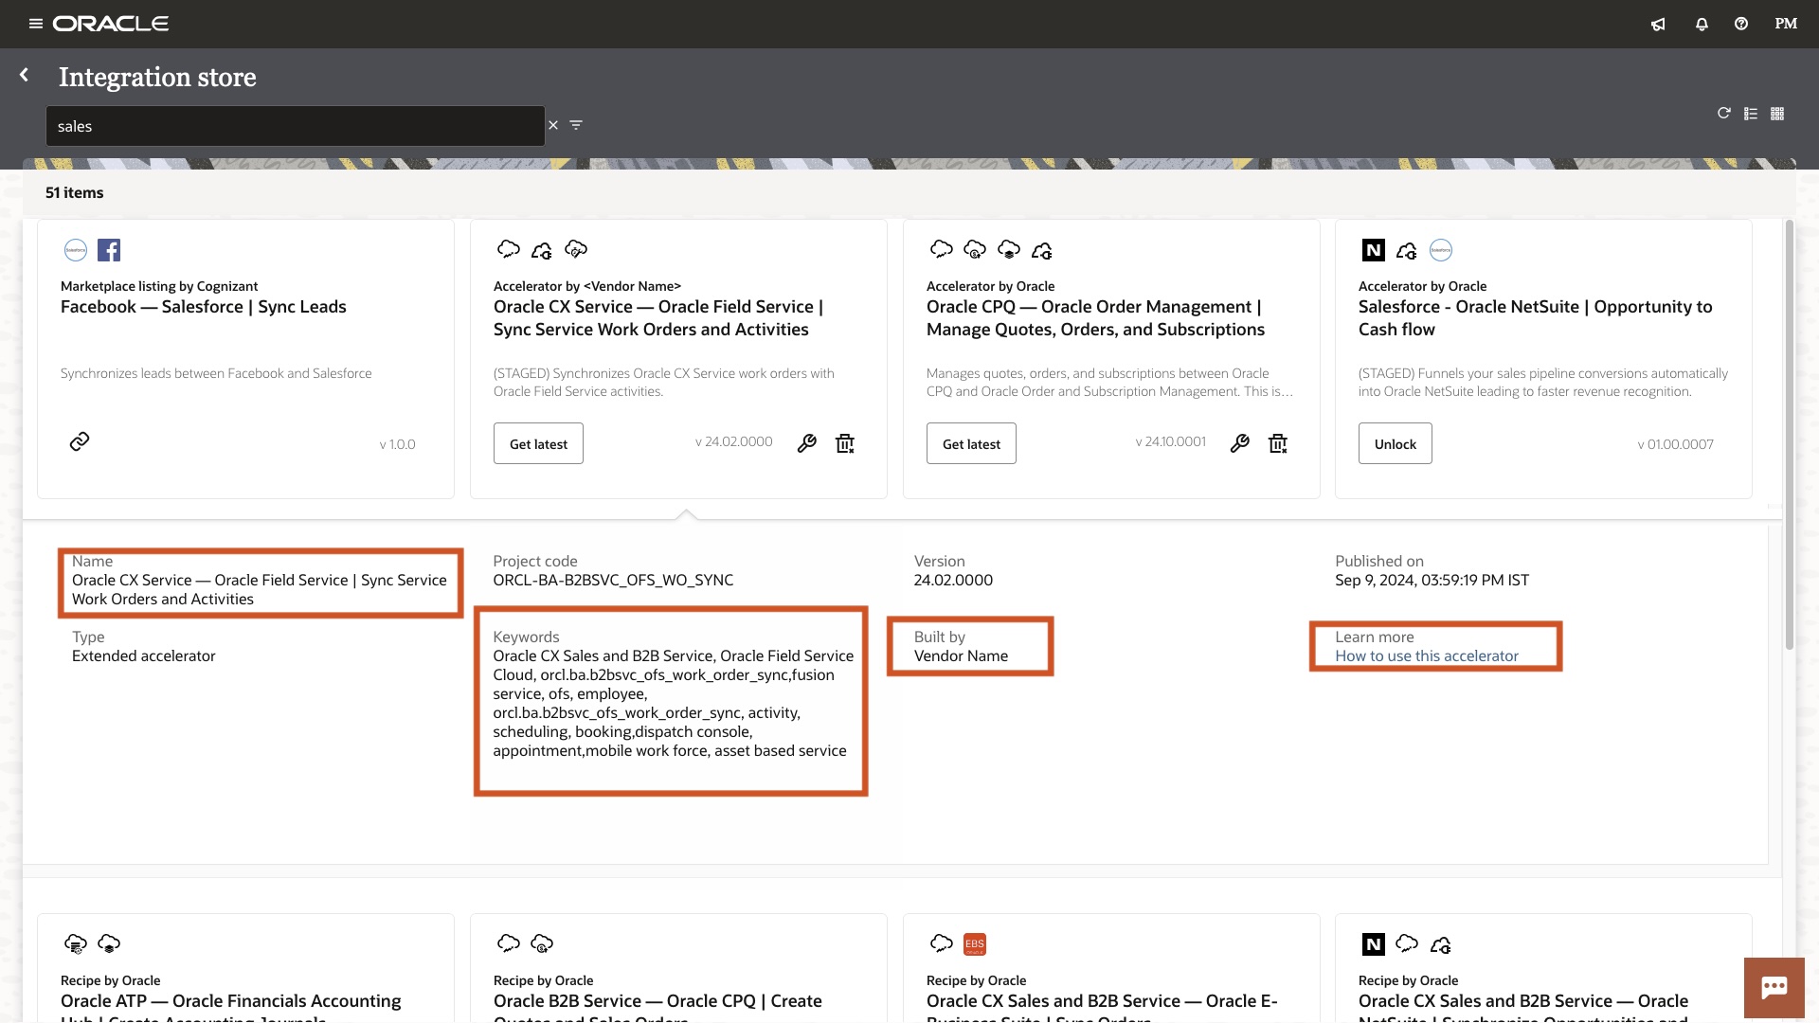
Task: Clear the sales search text
Action: [x=553, y=125]
